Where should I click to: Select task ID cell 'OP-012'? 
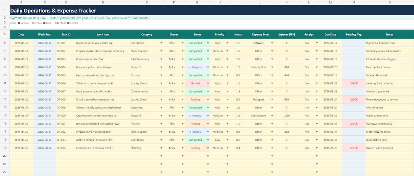66,132
